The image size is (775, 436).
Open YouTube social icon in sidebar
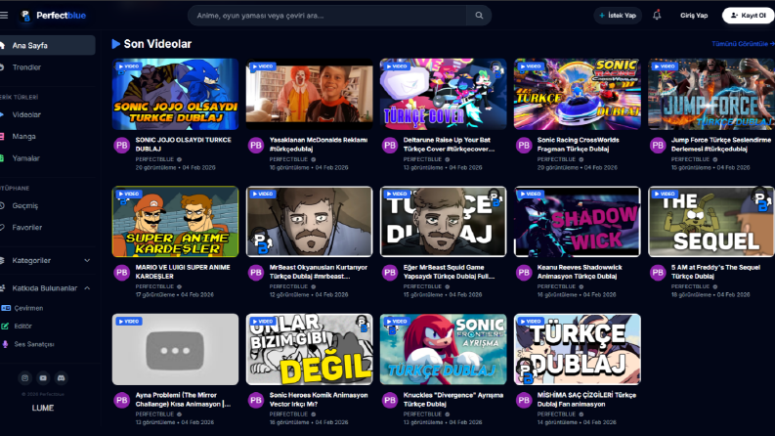(43, 378)
